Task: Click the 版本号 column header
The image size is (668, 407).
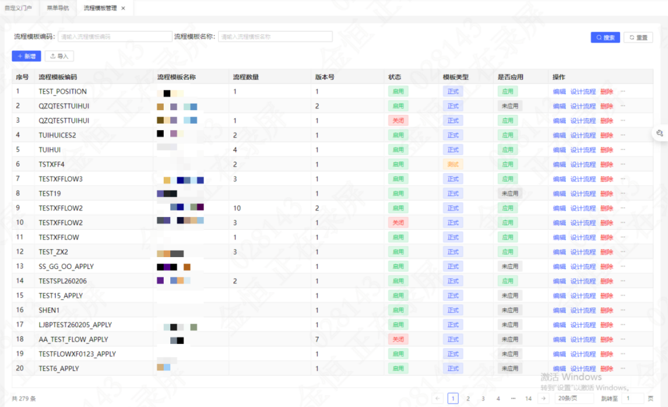Action: click(x=325, y=77)
